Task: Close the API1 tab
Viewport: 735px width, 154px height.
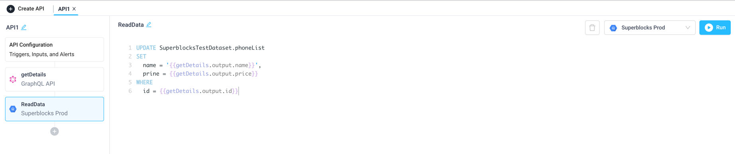Action: [x=74, y=9]
